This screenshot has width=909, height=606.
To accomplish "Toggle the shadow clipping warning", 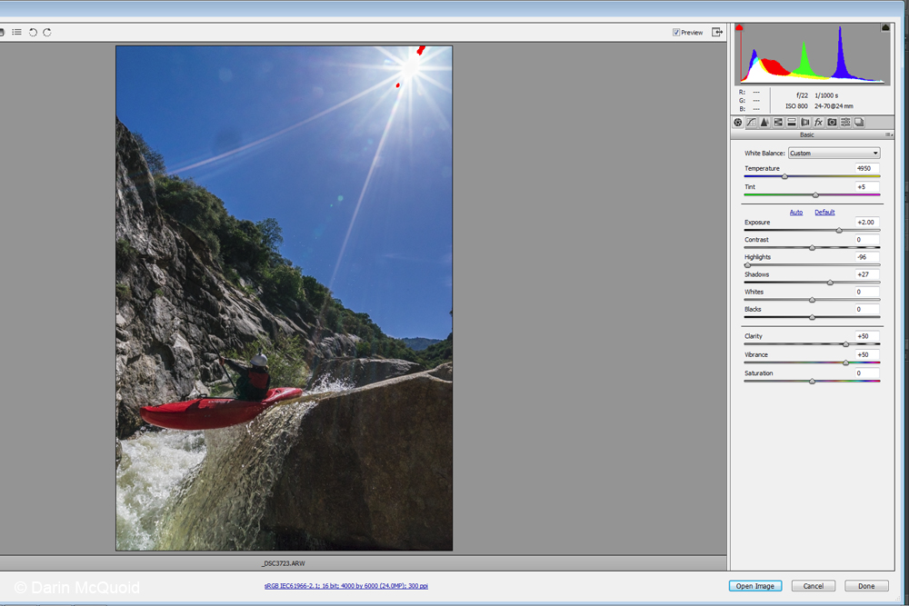I will click(x=739, y=28).
